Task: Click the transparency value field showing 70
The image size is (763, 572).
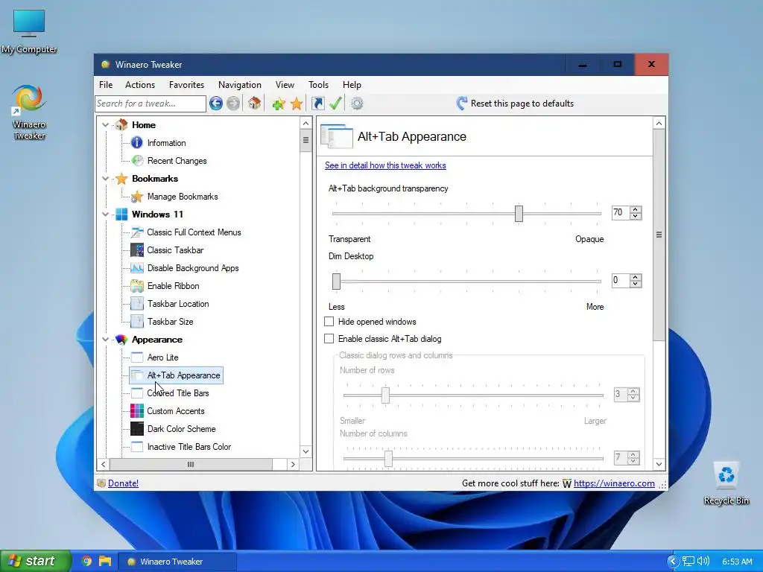Action: point(621,212)
